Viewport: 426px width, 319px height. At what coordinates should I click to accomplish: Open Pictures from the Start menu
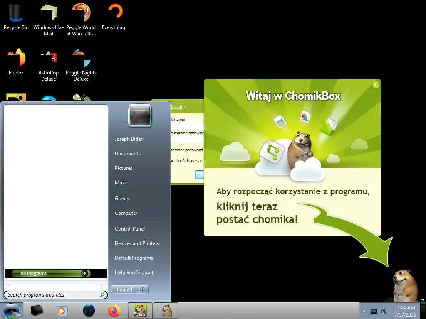pyautogui.click(x=124, y=168)
